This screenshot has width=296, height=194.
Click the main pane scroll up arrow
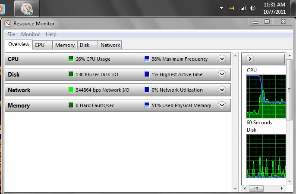click(x=235, y=55)
